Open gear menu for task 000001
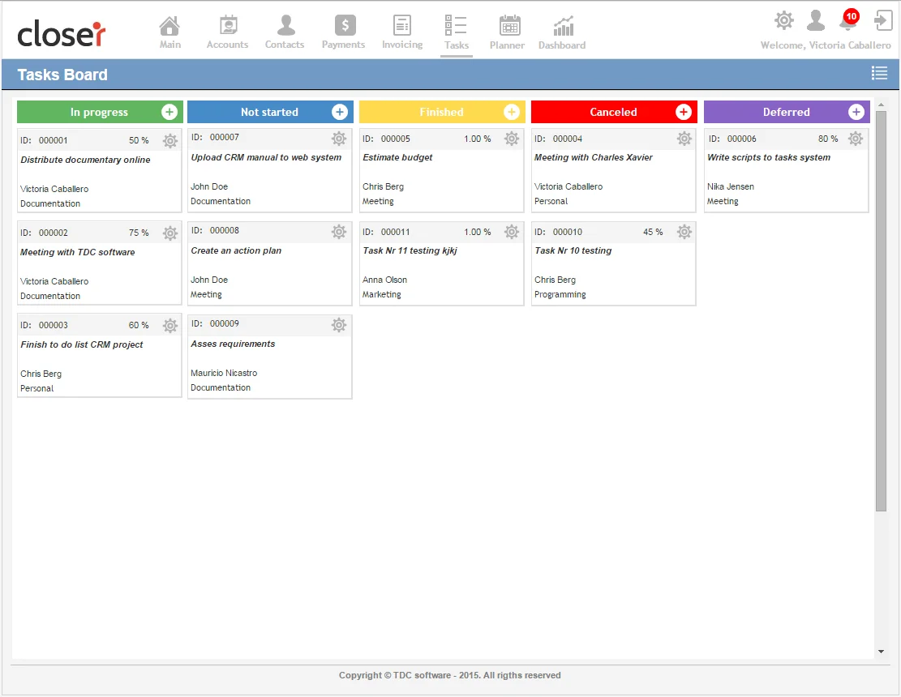The height and width of the screenshot is (697, 901). pyautogui.click(x=169, y=141)
